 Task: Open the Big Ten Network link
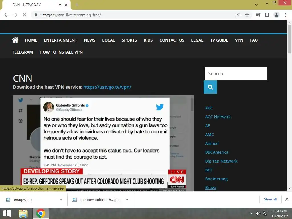(221, 161)
